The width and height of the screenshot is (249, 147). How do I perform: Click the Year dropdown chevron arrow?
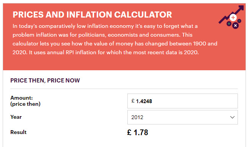point(232,117)
